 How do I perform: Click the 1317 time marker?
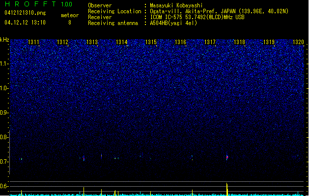(x=210, y=42)
